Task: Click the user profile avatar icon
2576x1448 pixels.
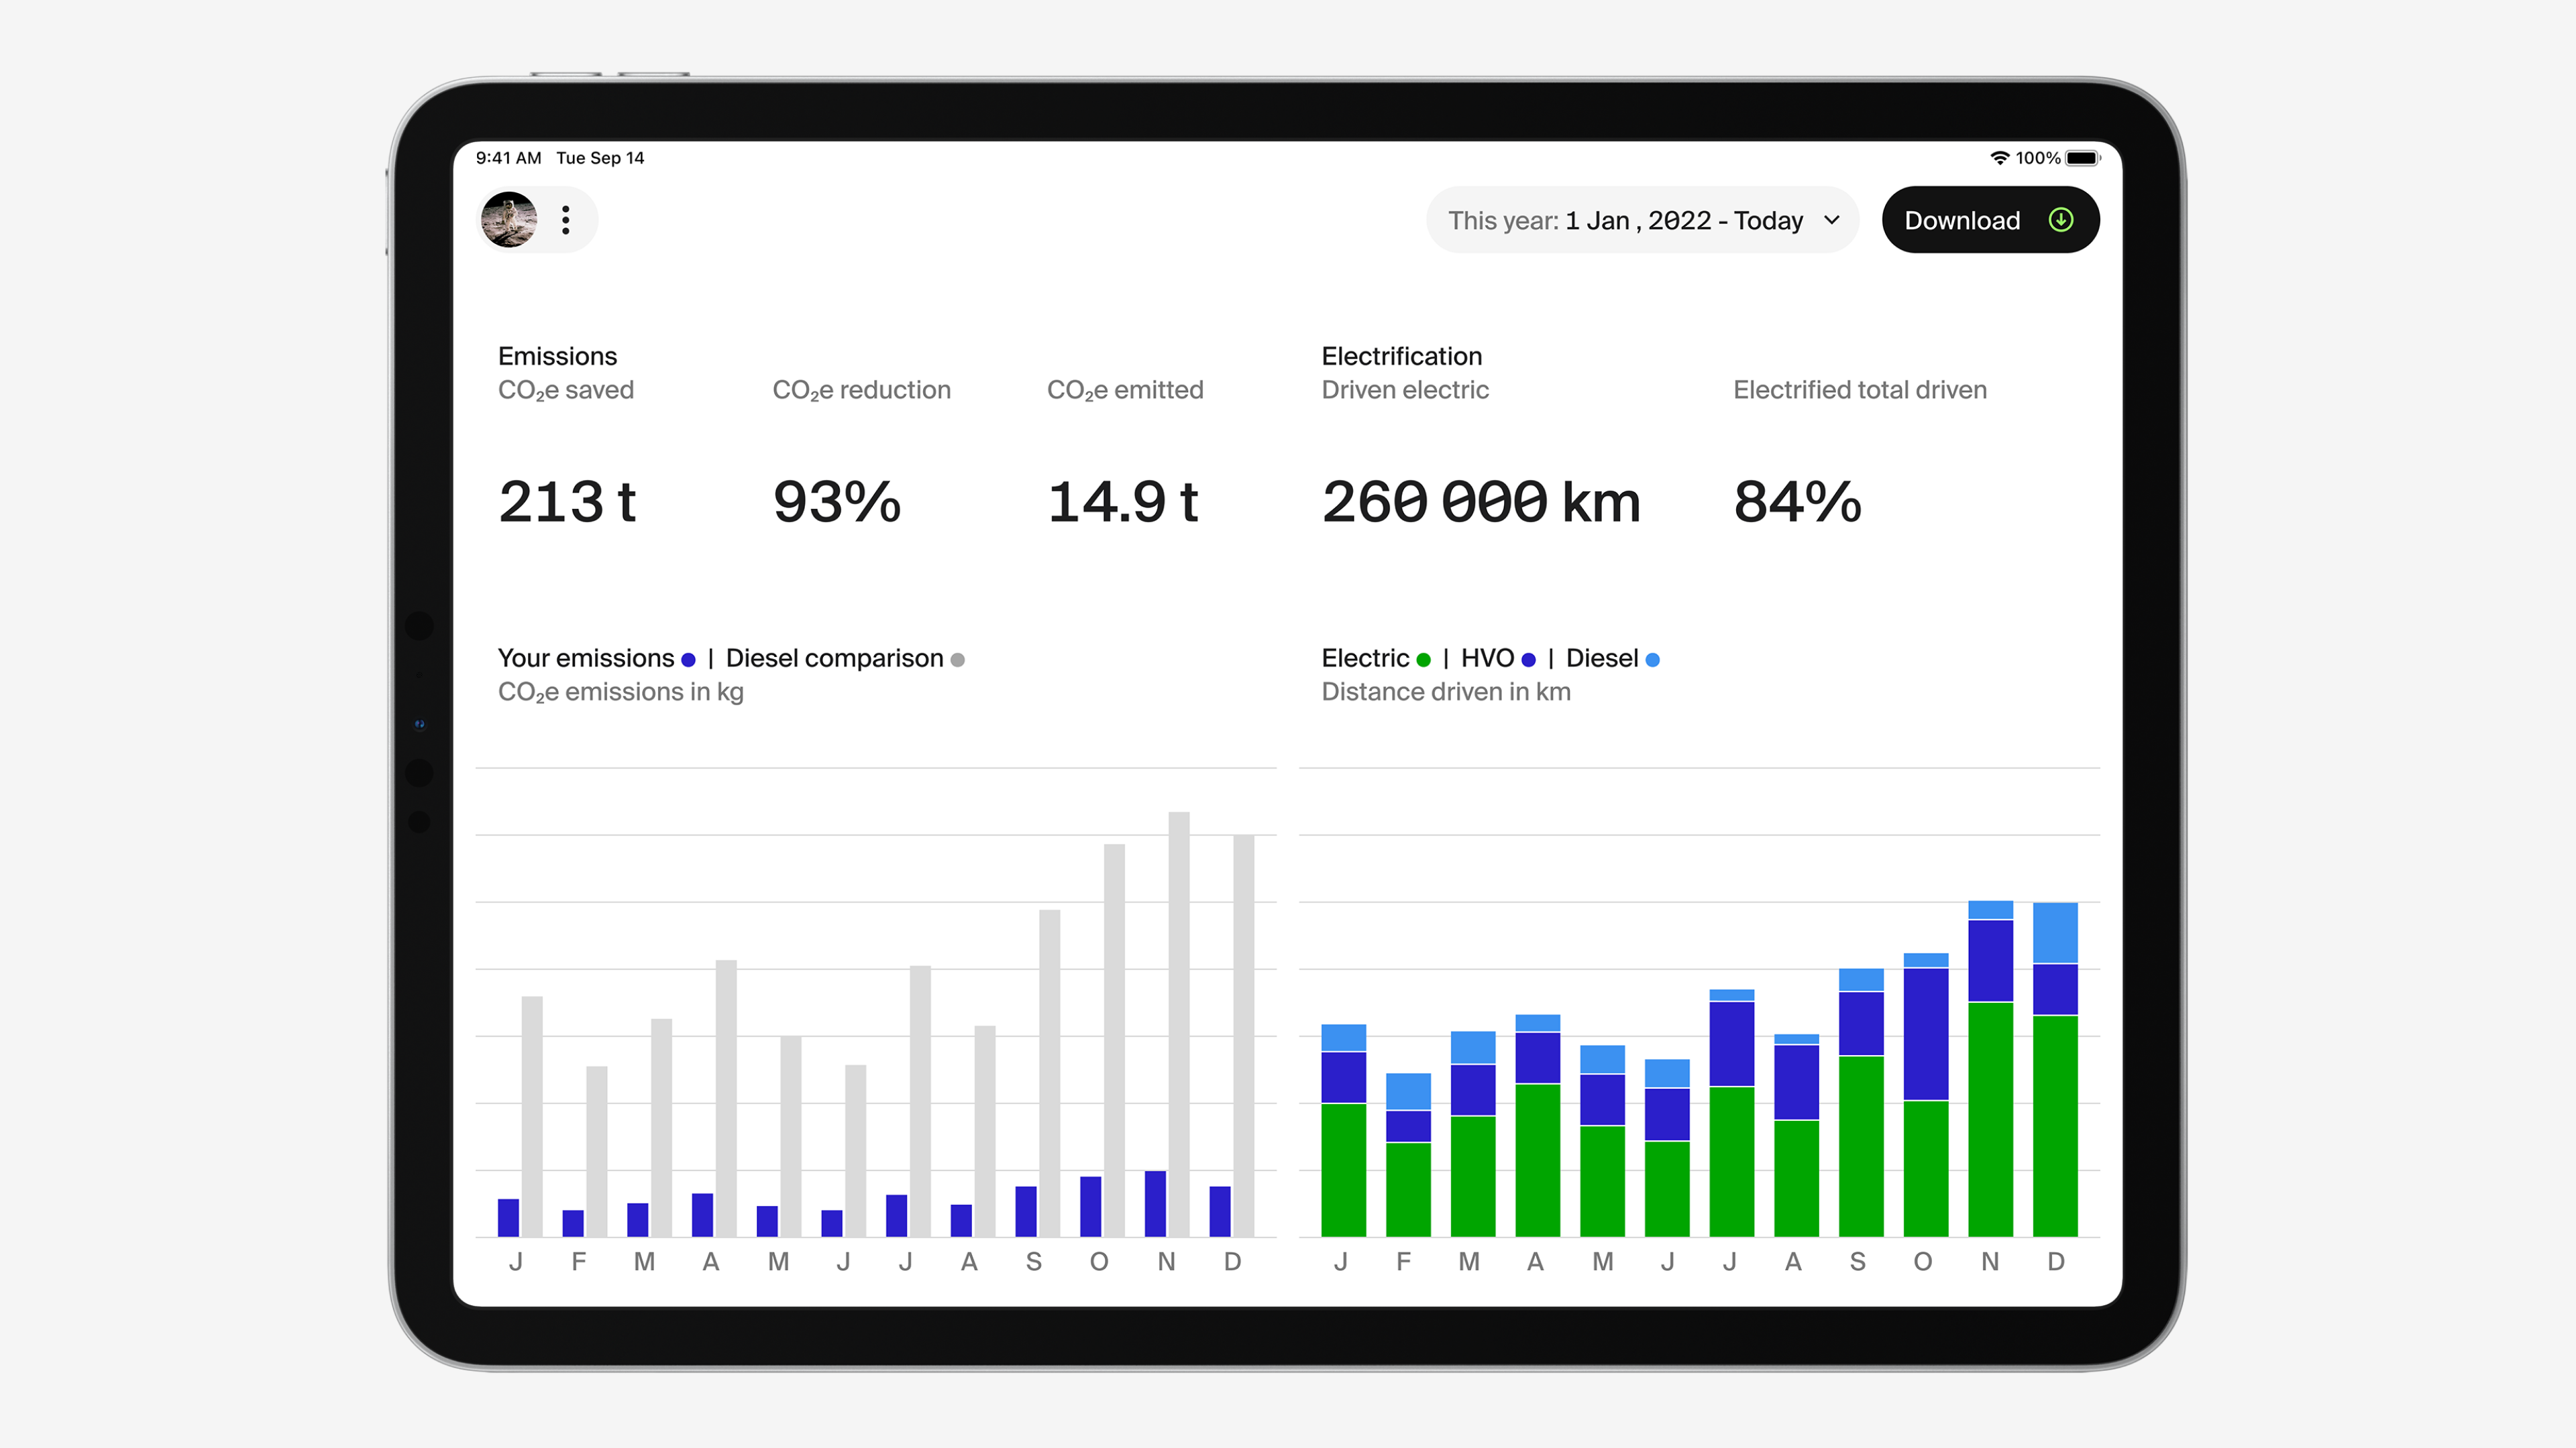Action: (511, 219)
